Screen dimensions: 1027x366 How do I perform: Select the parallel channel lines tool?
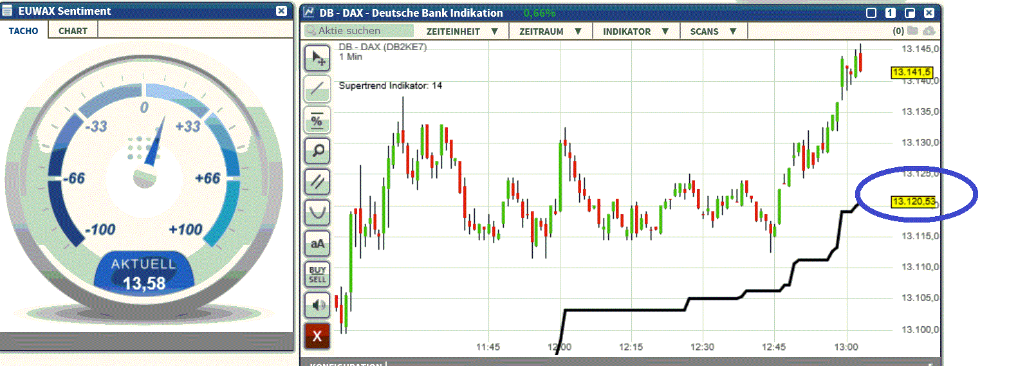click(317, 181)
